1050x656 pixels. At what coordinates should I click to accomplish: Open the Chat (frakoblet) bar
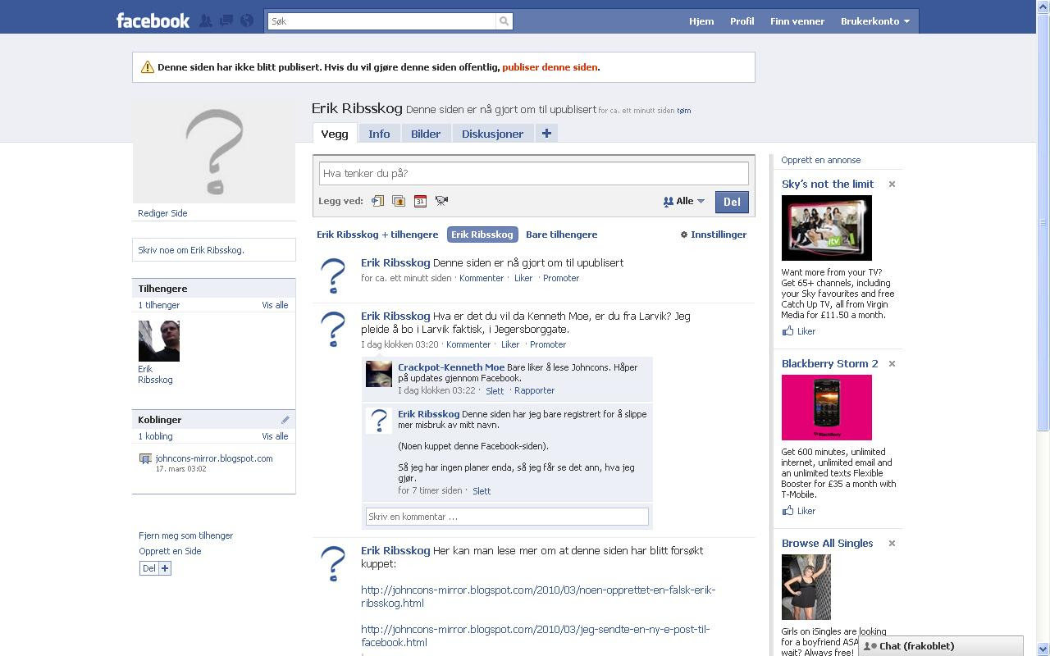tap(941, 646)
